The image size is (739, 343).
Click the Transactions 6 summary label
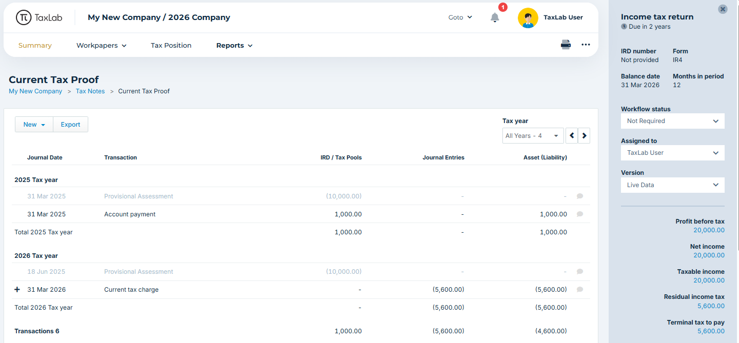[37, 331]
